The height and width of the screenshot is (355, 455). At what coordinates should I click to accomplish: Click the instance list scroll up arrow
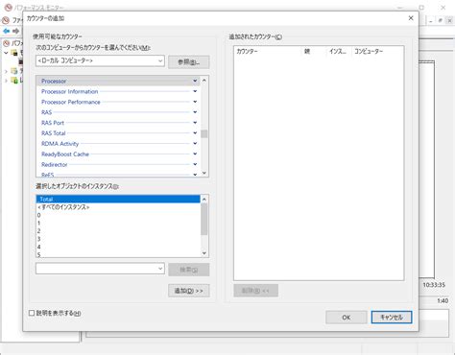[x=204, y=200]
